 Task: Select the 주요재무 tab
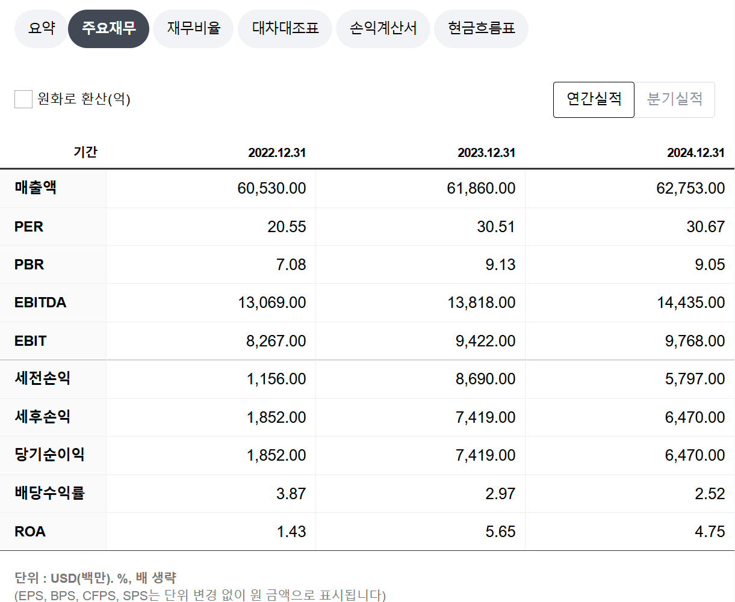[108, 28]
